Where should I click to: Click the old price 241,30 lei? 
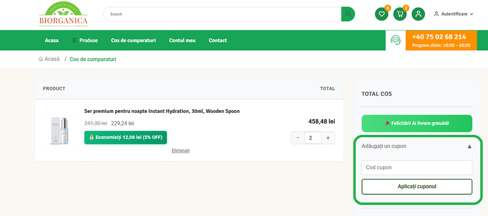(x=95, y=123)
